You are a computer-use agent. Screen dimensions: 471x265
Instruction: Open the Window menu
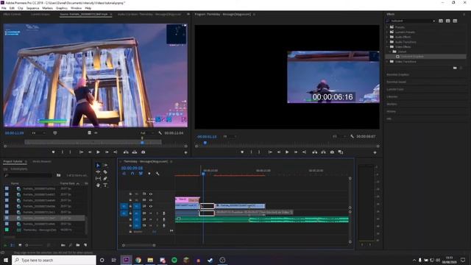[x=76, y=8]
